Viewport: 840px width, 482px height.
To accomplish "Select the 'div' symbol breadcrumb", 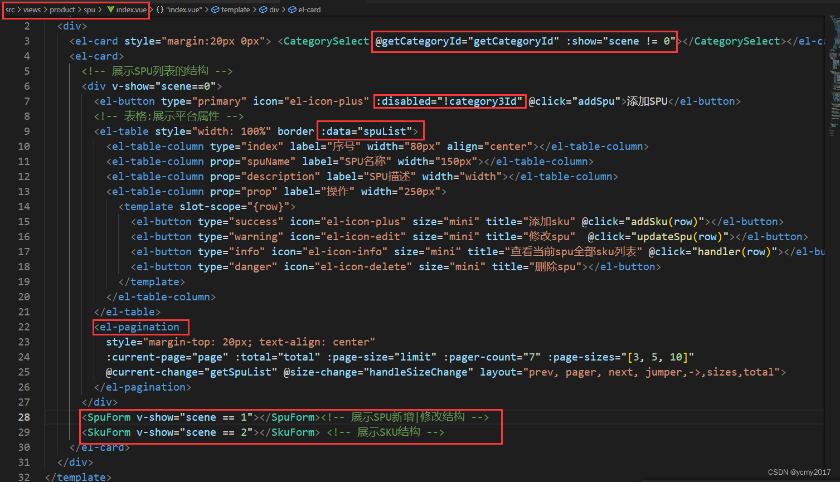I will coord(269,9).
